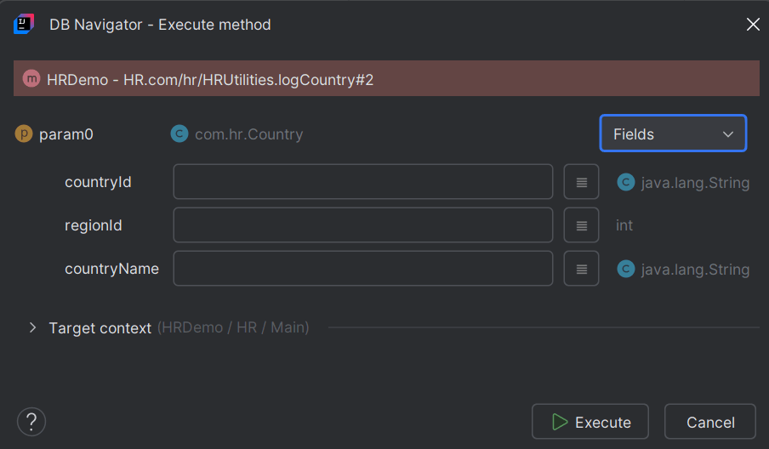Focus the countryId input field
Screen dimensions: 769x449
[363, 182]
